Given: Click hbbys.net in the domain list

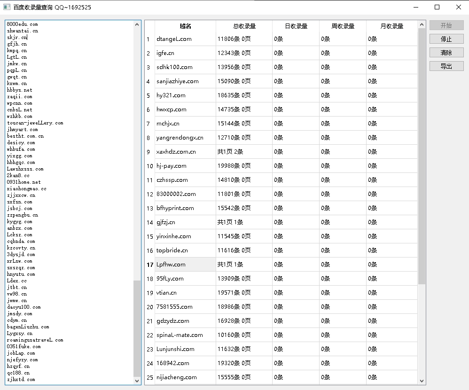Looking at the screenshot, I should [x=19, y=90].
